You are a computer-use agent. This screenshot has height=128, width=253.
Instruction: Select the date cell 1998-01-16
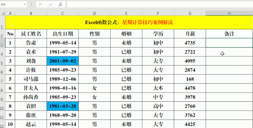63,88
